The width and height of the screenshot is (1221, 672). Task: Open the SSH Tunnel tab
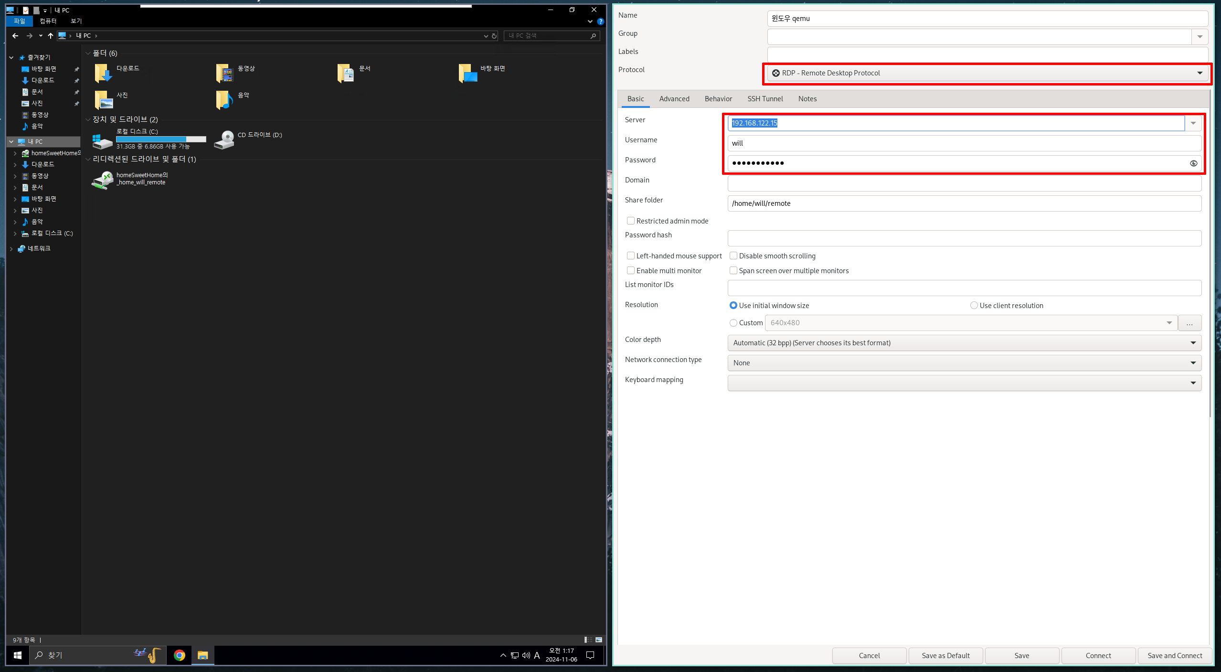(765, 99)
